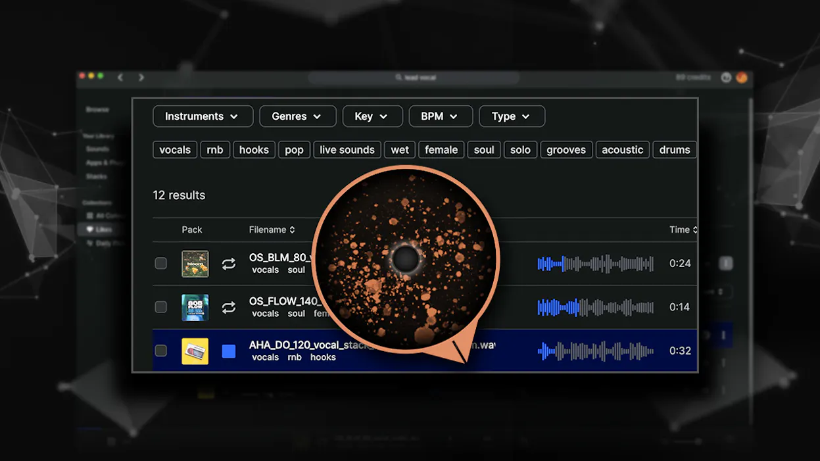
Task: Click the rnb tag under AHA_DO_120
Action: point(295,357)
